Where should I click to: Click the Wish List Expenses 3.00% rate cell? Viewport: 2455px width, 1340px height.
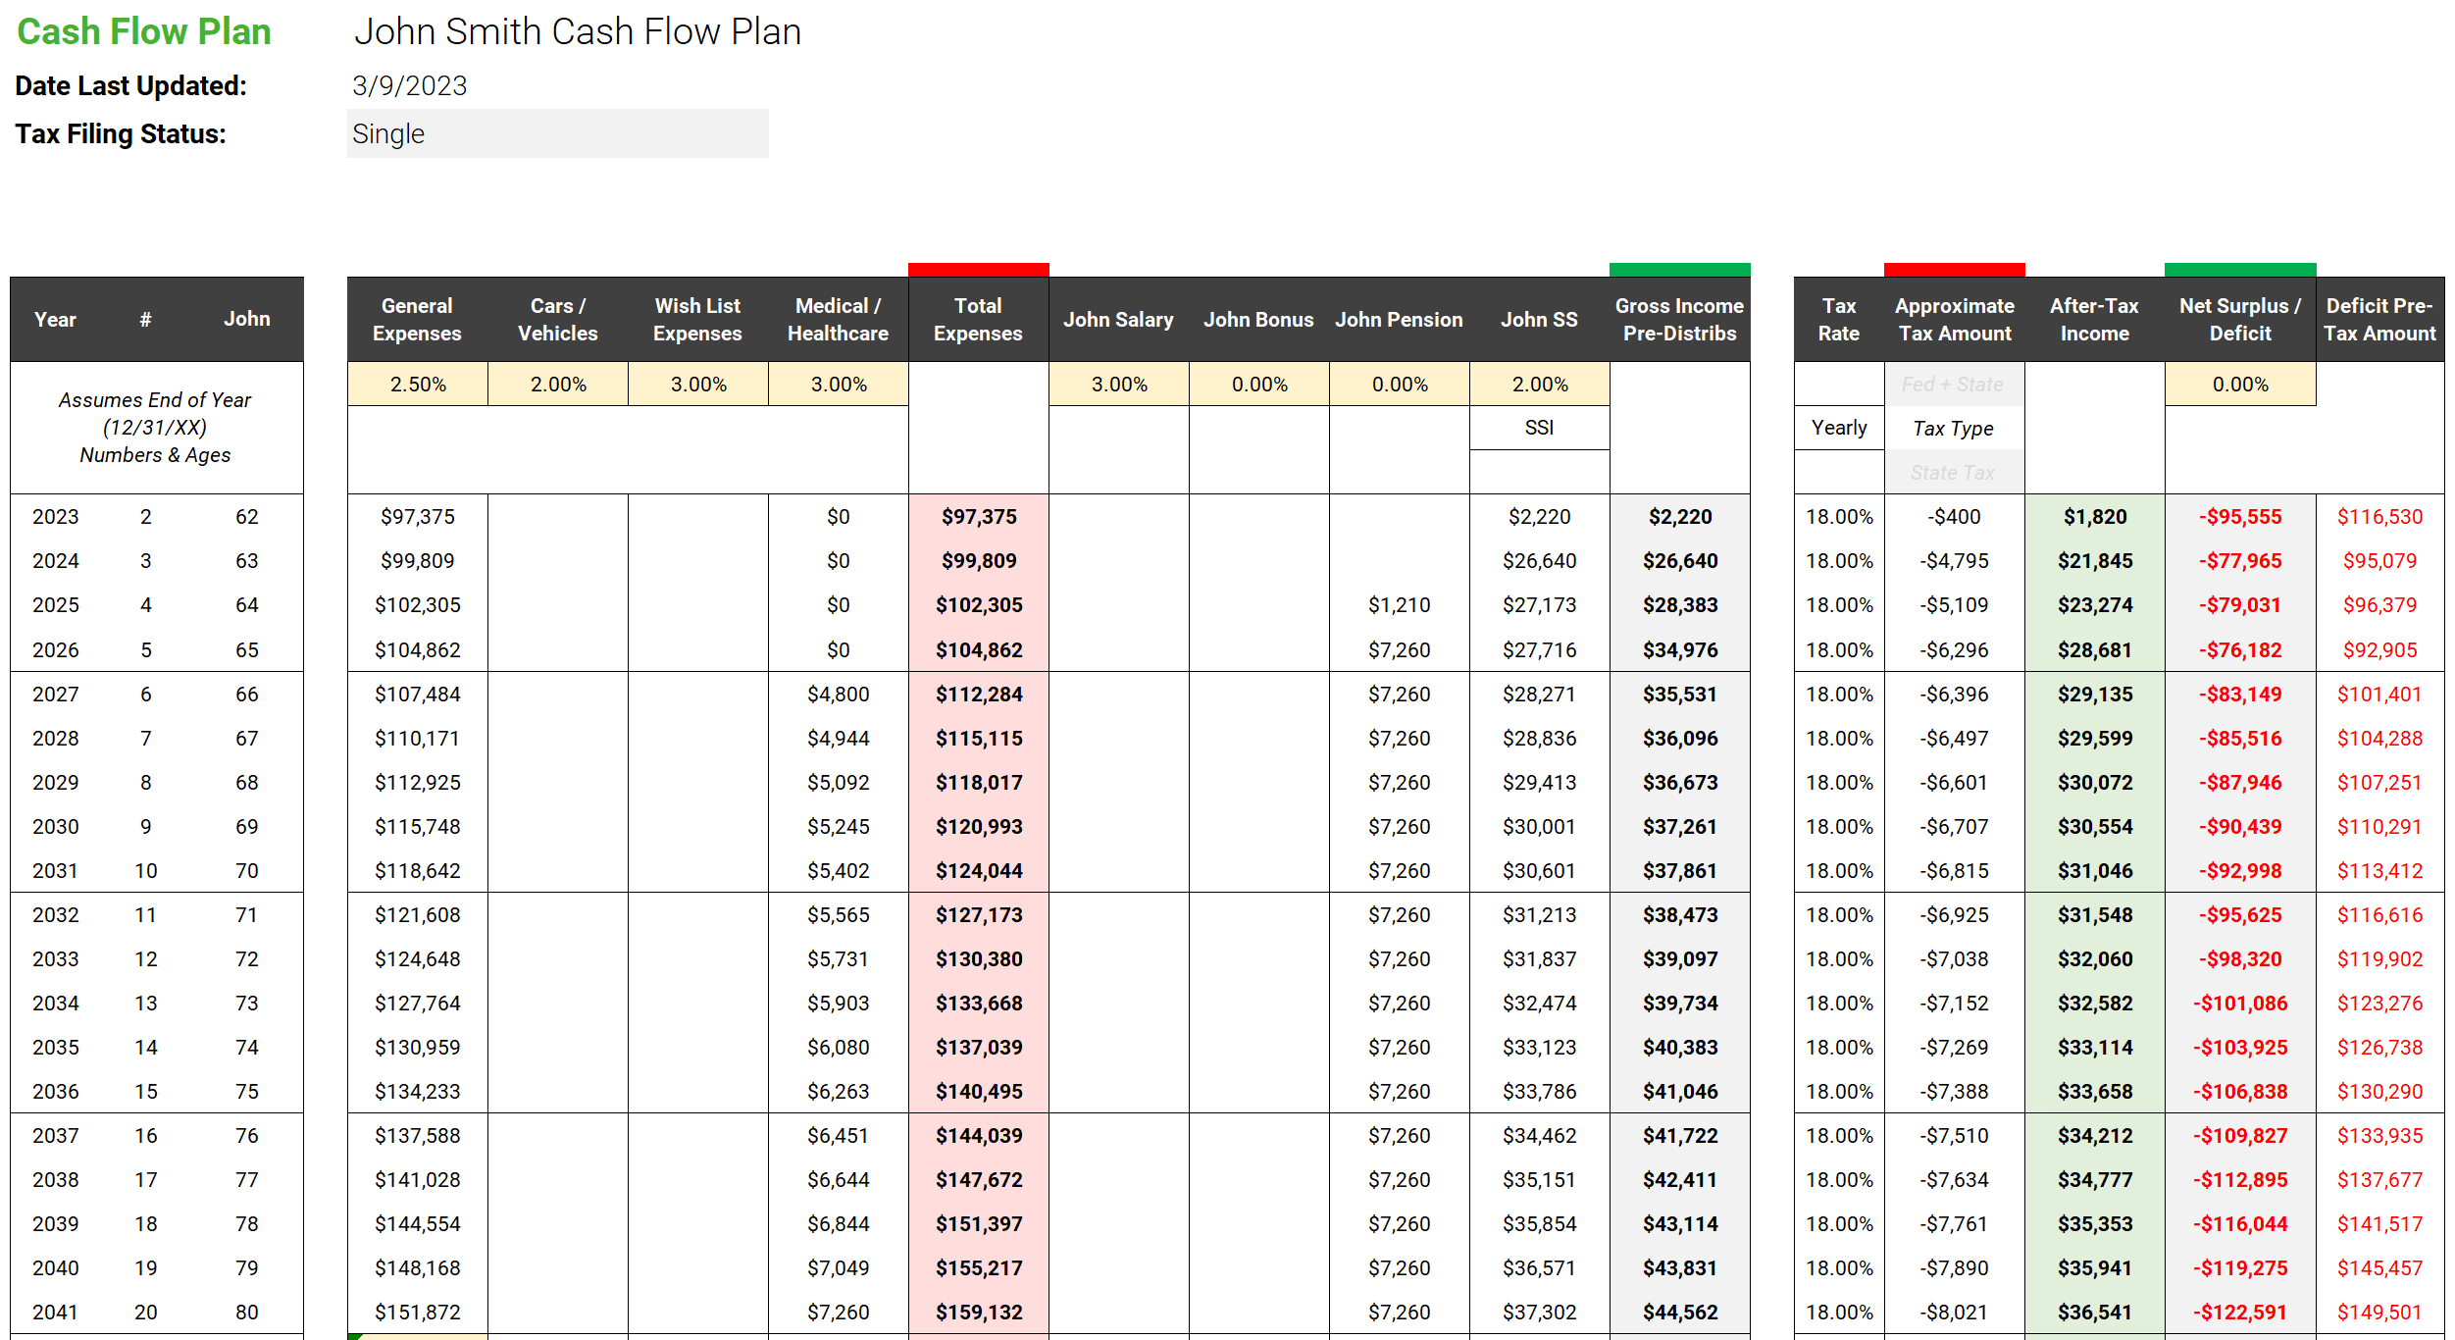click(x=697, y=384)
